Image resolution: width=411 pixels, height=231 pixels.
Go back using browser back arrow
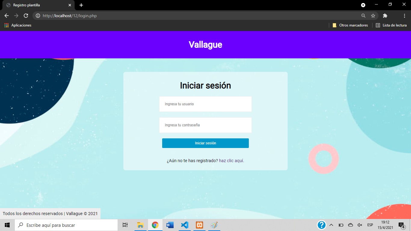pos(7,16)
